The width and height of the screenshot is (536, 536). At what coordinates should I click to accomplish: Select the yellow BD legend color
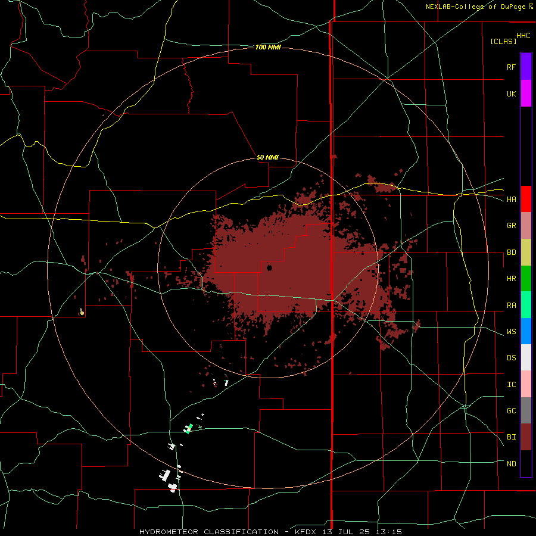[526, 253]
